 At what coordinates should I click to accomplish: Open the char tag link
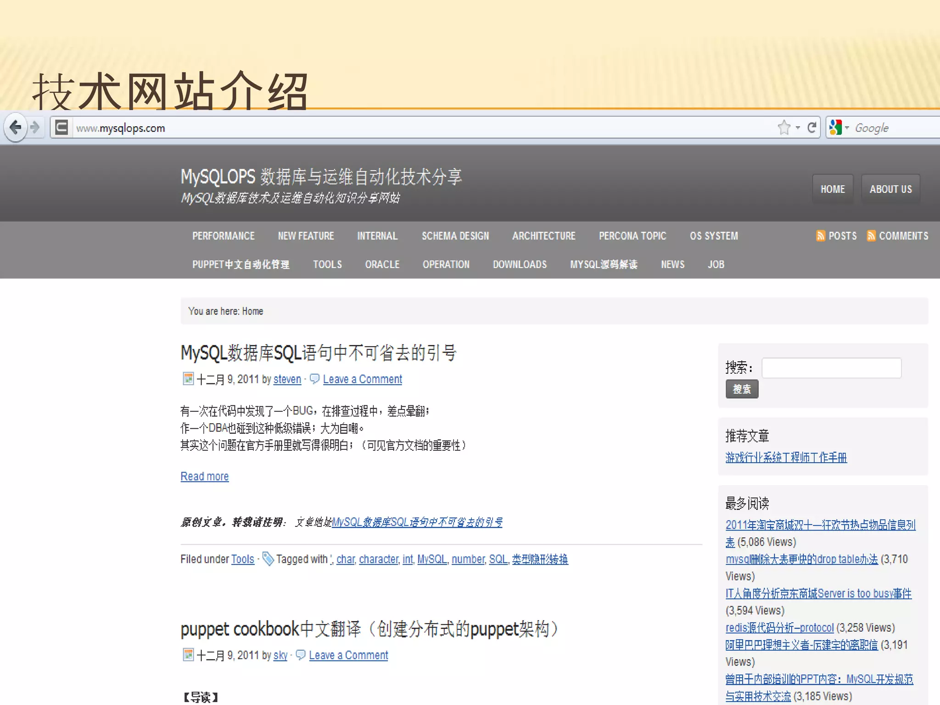click(346, 559)
